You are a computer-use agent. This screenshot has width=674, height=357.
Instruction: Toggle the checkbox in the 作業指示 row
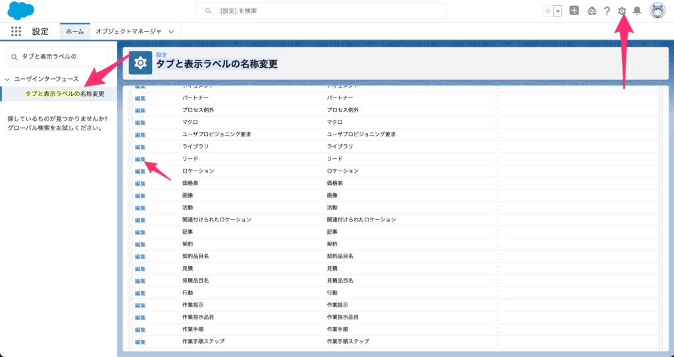pos(498,305)
